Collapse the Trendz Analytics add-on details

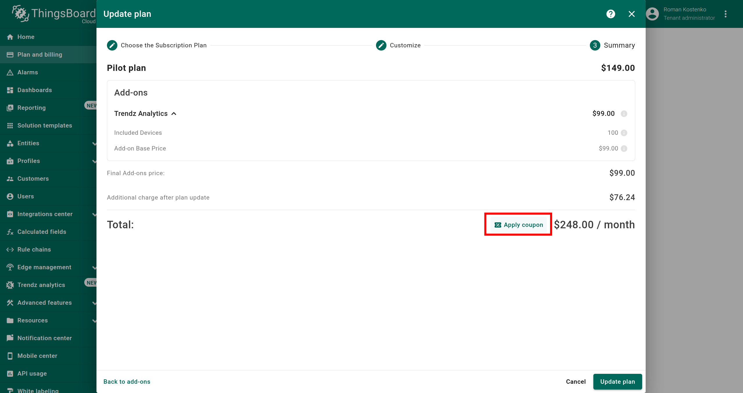(x=174, y=114)
